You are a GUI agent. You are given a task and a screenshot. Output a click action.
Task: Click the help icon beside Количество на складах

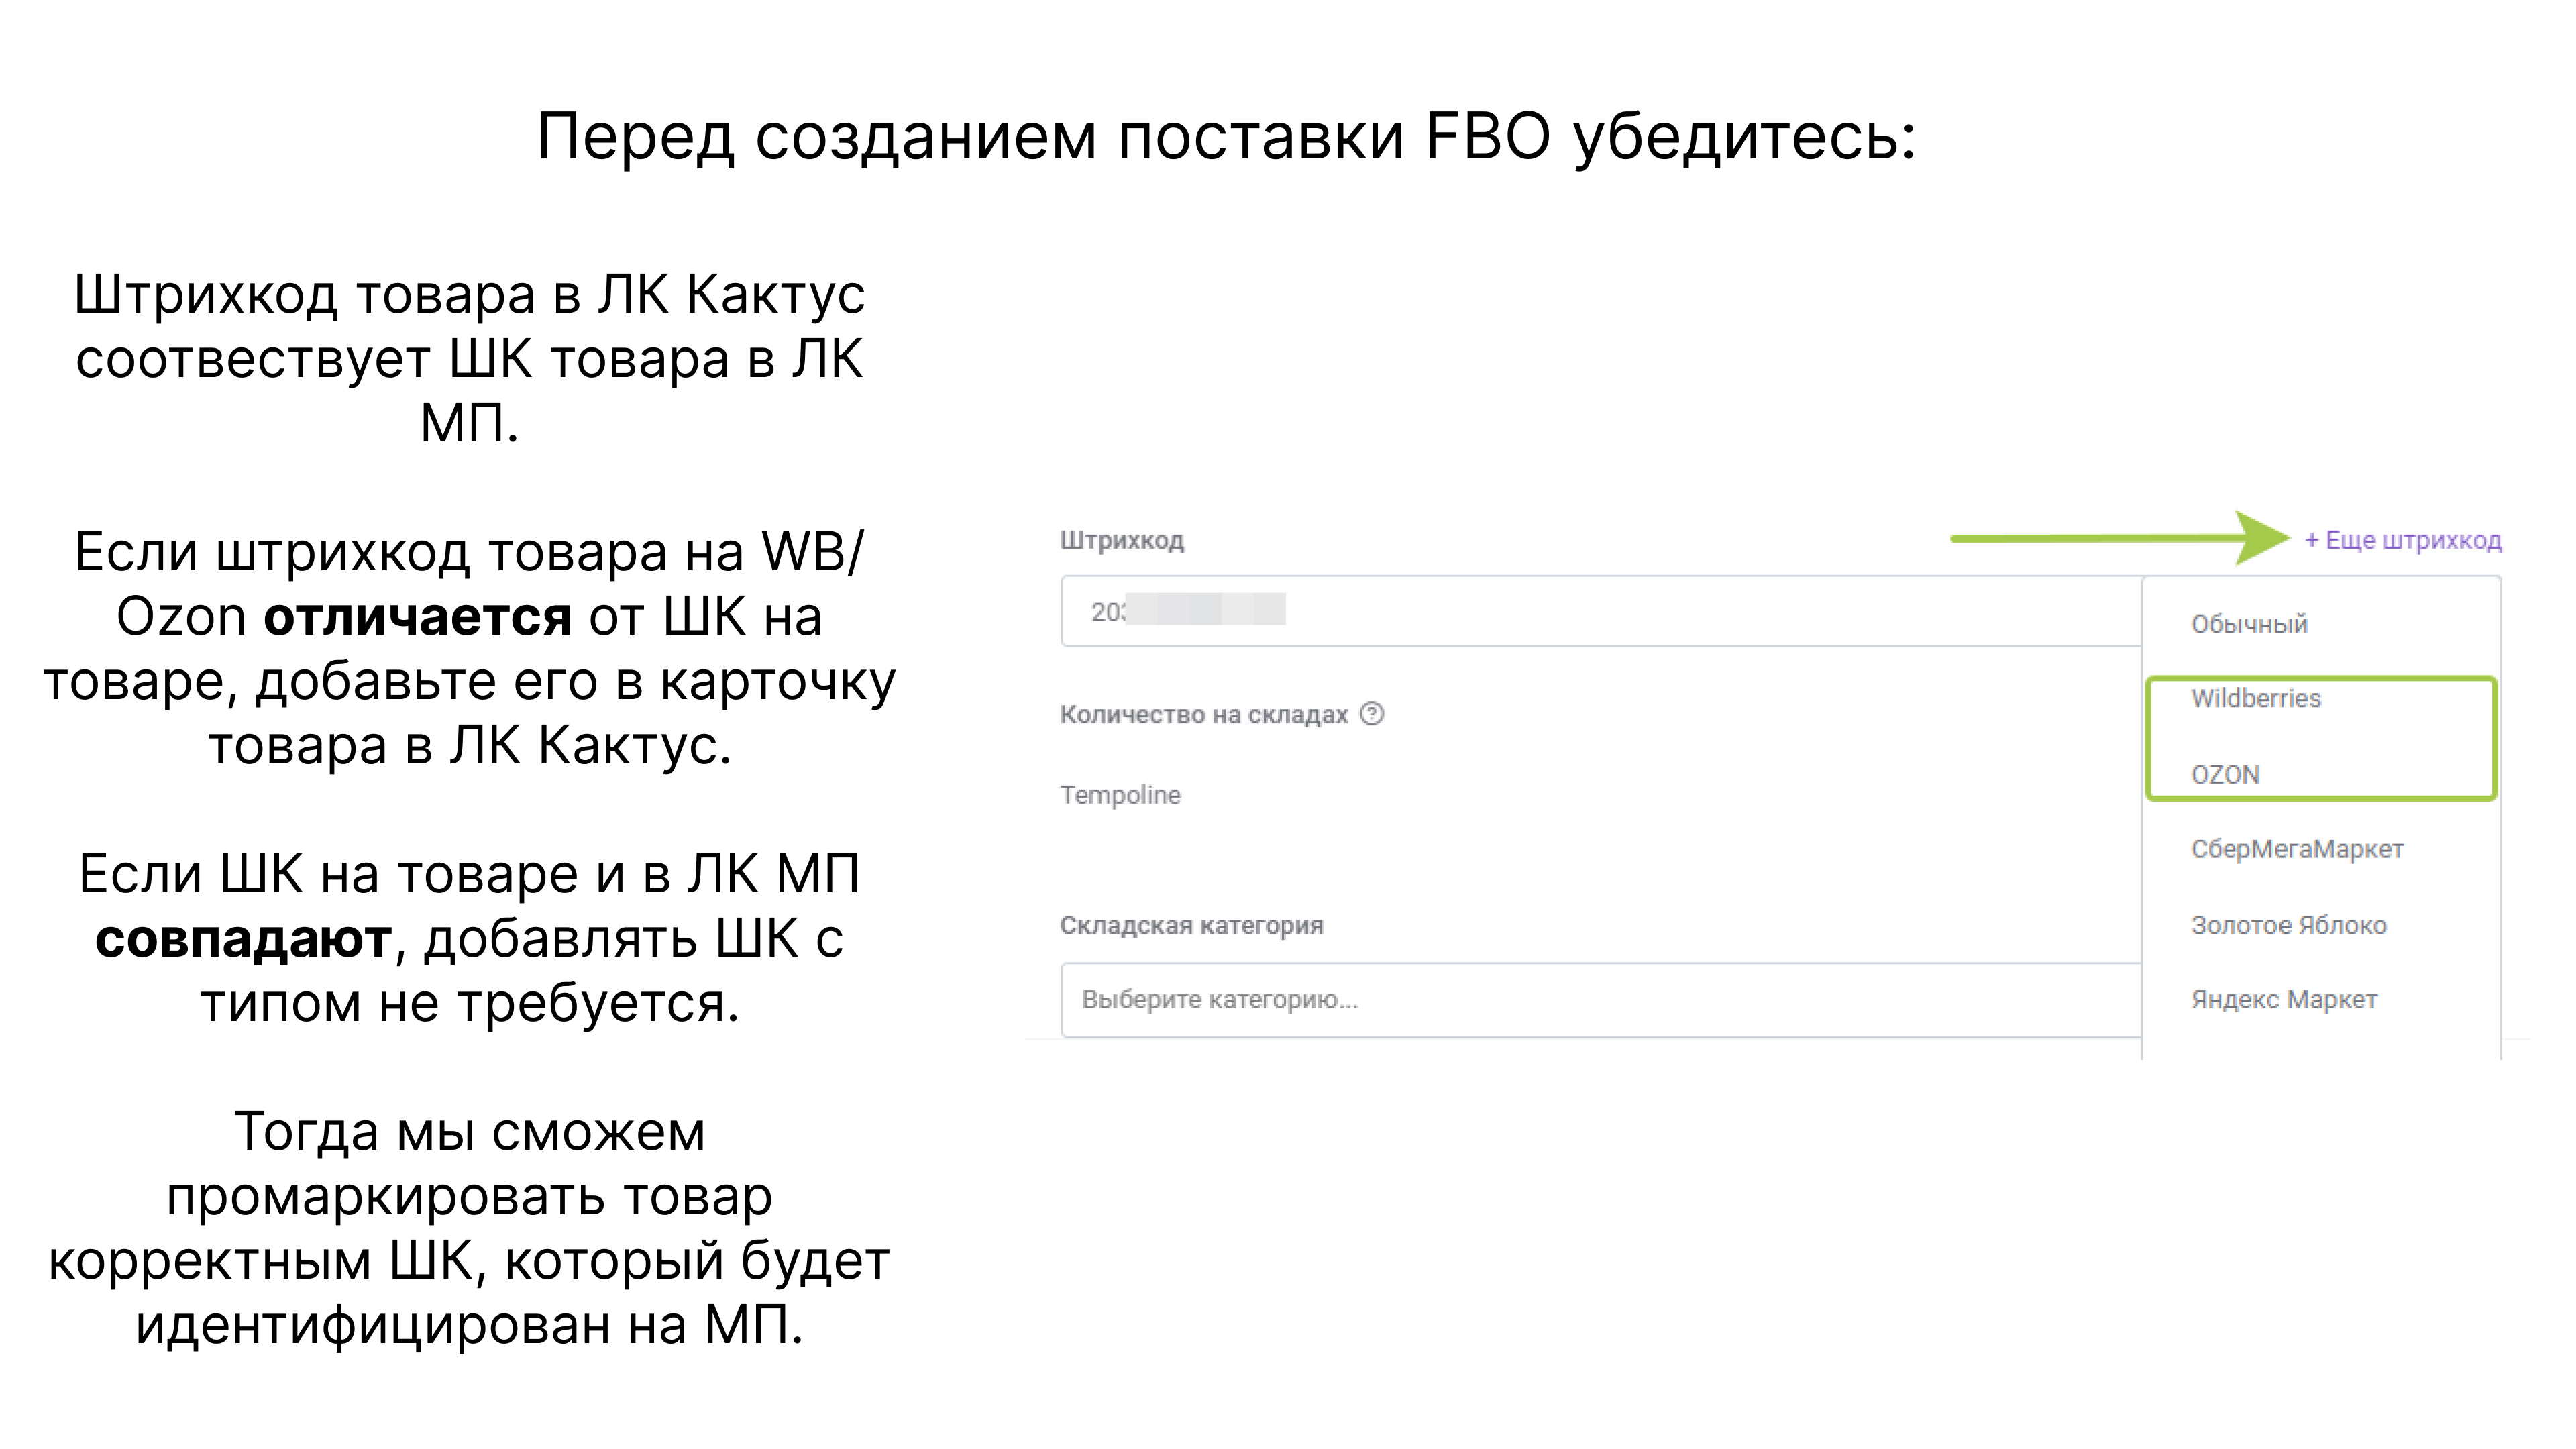click(1372, 714)
